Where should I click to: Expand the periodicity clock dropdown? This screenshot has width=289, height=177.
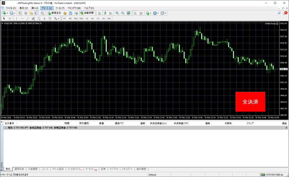click(x=158, y=13)
